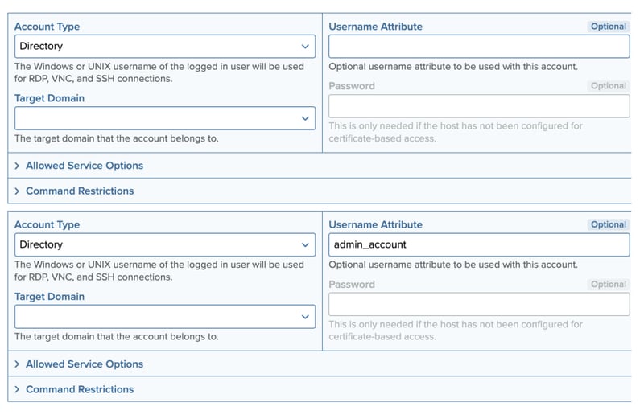Viewport: 644px width, 419px height.
Task: Expand the lower 'Command Restrictions' label
Action: 80,390
